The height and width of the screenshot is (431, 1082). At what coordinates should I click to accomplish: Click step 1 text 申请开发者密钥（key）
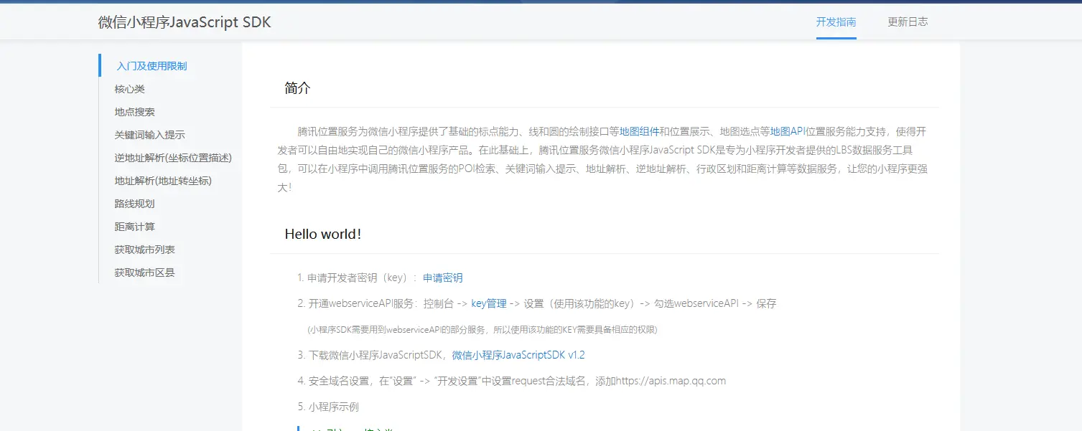(358, 278)
